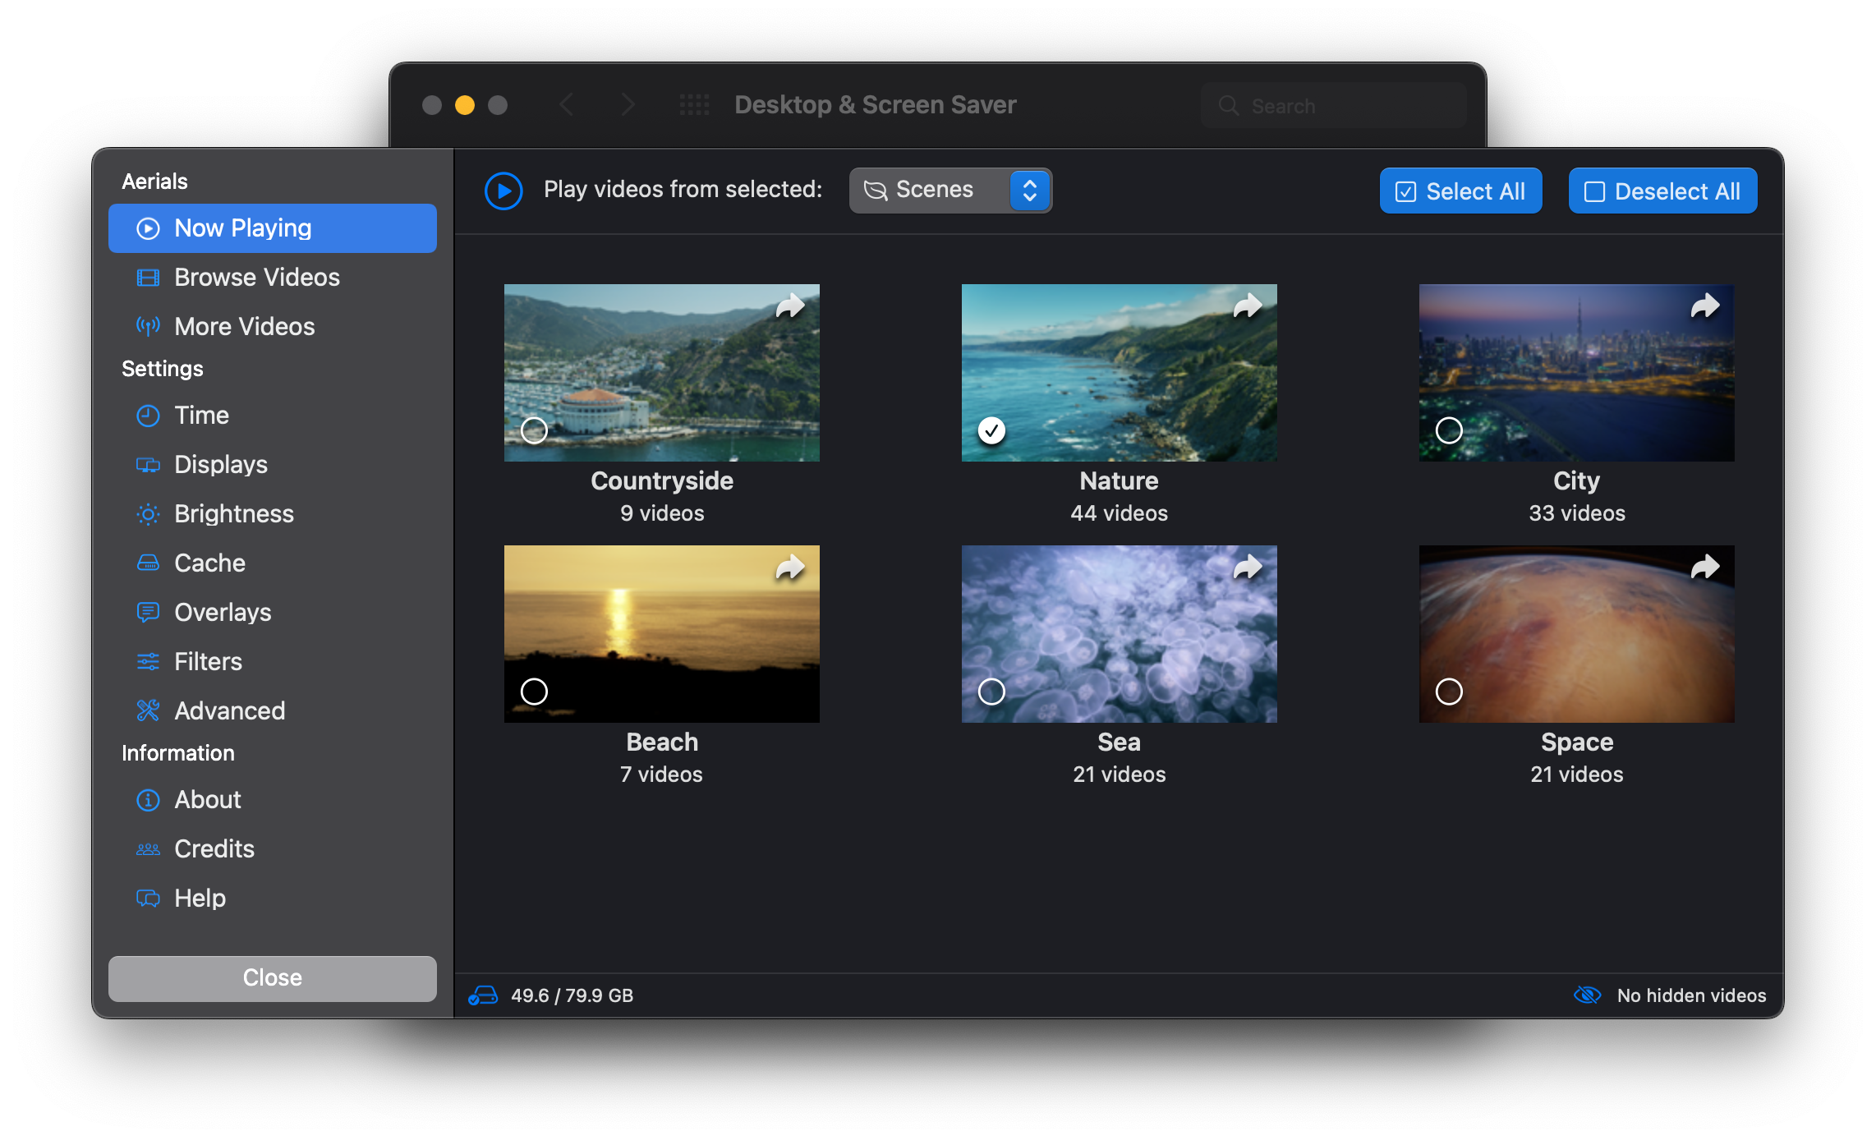Click the share arrow on Sea thumbnail
This screenshot has height=1140, width=1876.
click(1248, 567)
